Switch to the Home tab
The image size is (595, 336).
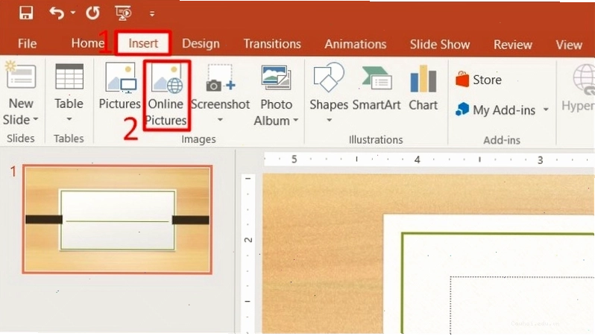[88, 43]
